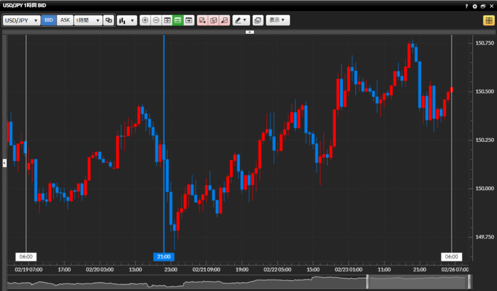
Task: Open chart settings via gear icon
Action: [x=475, y=6]
